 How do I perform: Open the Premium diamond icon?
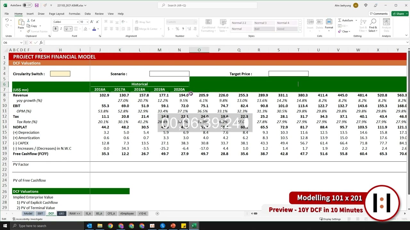(x=366, y=5)
